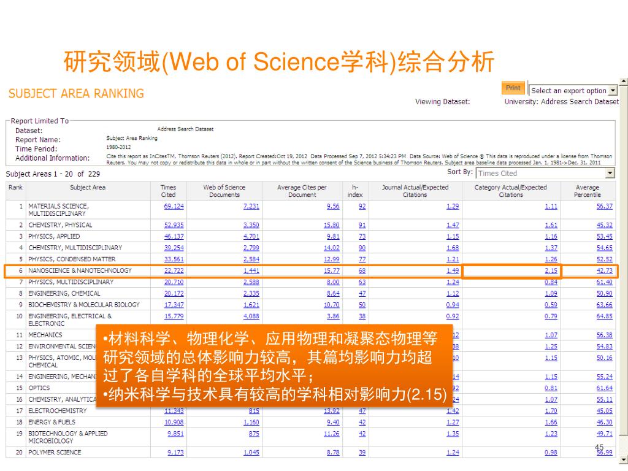Open Times Cited 20,710 link
The height and width of the screenshot is (471, 628).
pyautogui.click(x=174, y=282)
